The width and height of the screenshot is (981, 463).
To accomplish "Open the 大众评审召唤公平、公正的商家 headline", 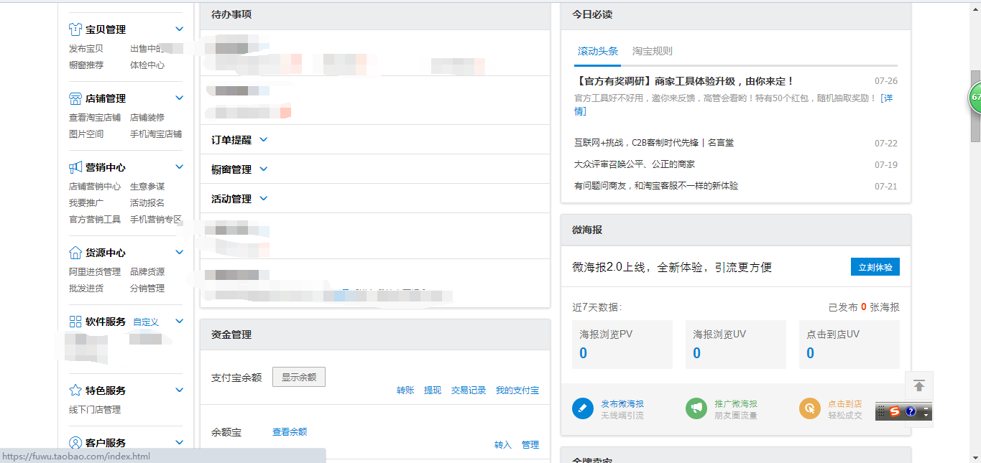I will pos(635,164).
